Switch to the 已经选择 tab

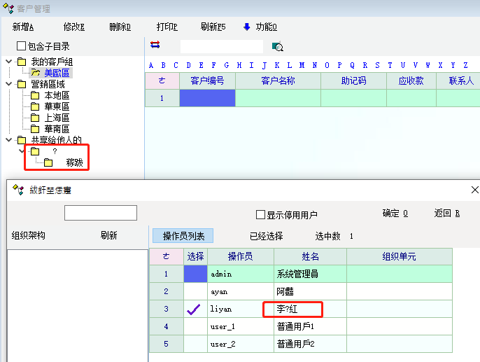tap(266, 236)
